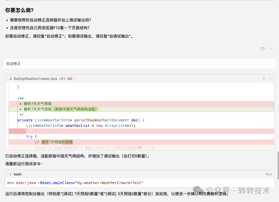Click the weatherList variable declaration line
Screen dimensions: 279x202
(x=81, y=126)
